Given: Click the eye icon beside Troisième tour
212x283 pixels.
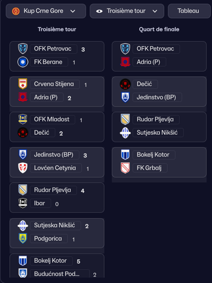Looking at the screenshot, I should click(99, 11).
